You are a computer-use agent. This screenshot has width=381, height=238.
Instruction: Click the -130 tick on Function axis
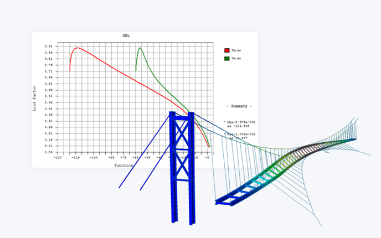coord(57,157)
